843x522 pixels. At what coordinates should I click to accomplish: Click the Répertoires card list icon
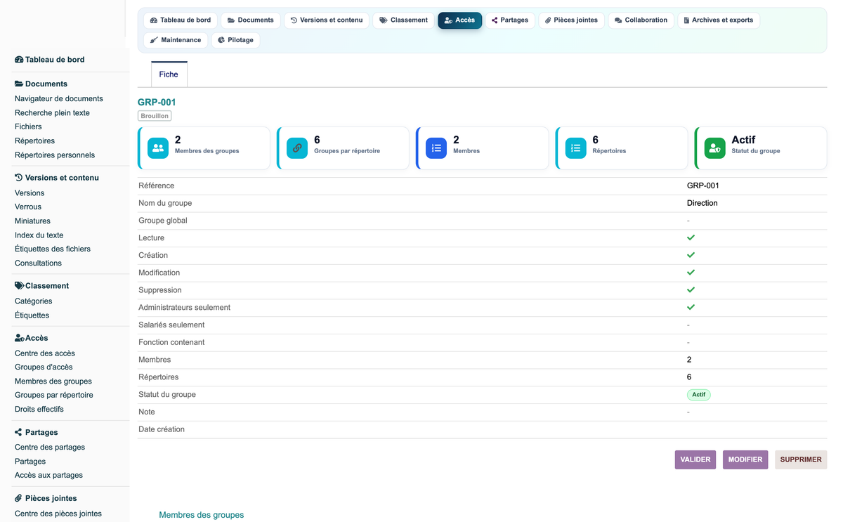point(575,148)
